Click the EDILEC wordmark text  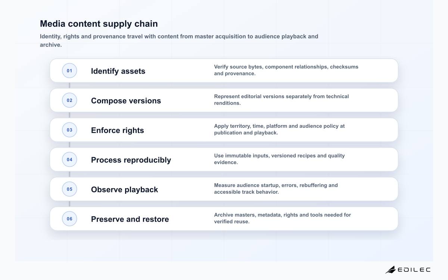tap(414, 270)
